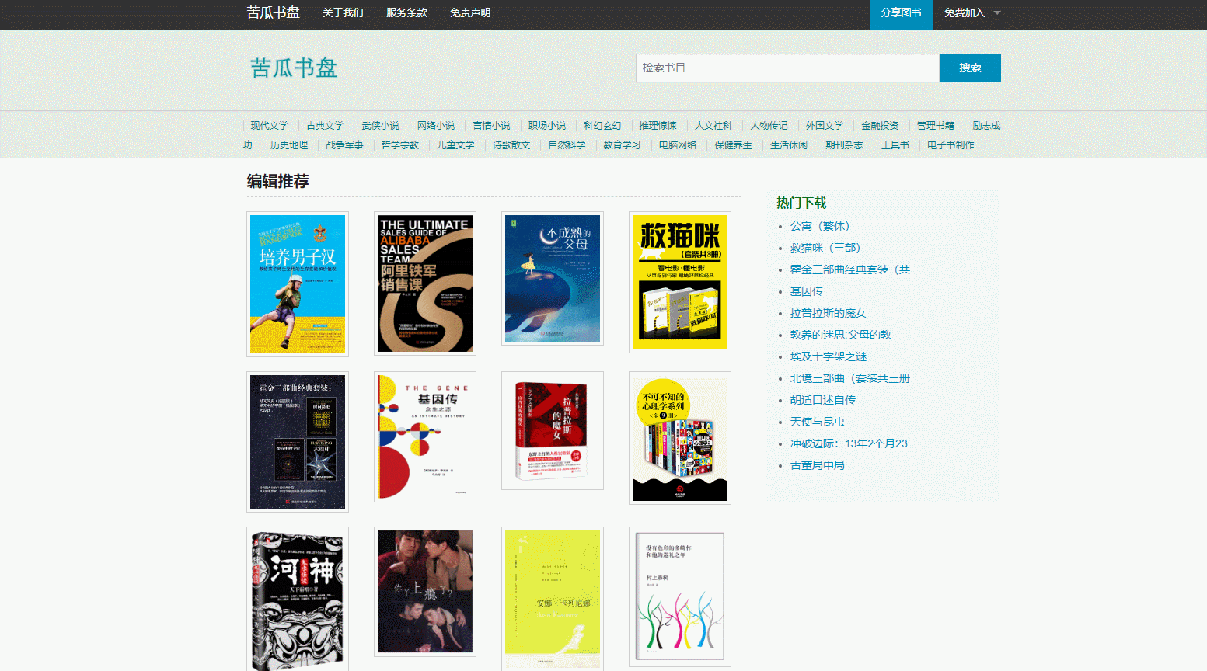The image size is (1207, 671).
Task: Select the 武侠小说 category
Action: coord(380,126)
